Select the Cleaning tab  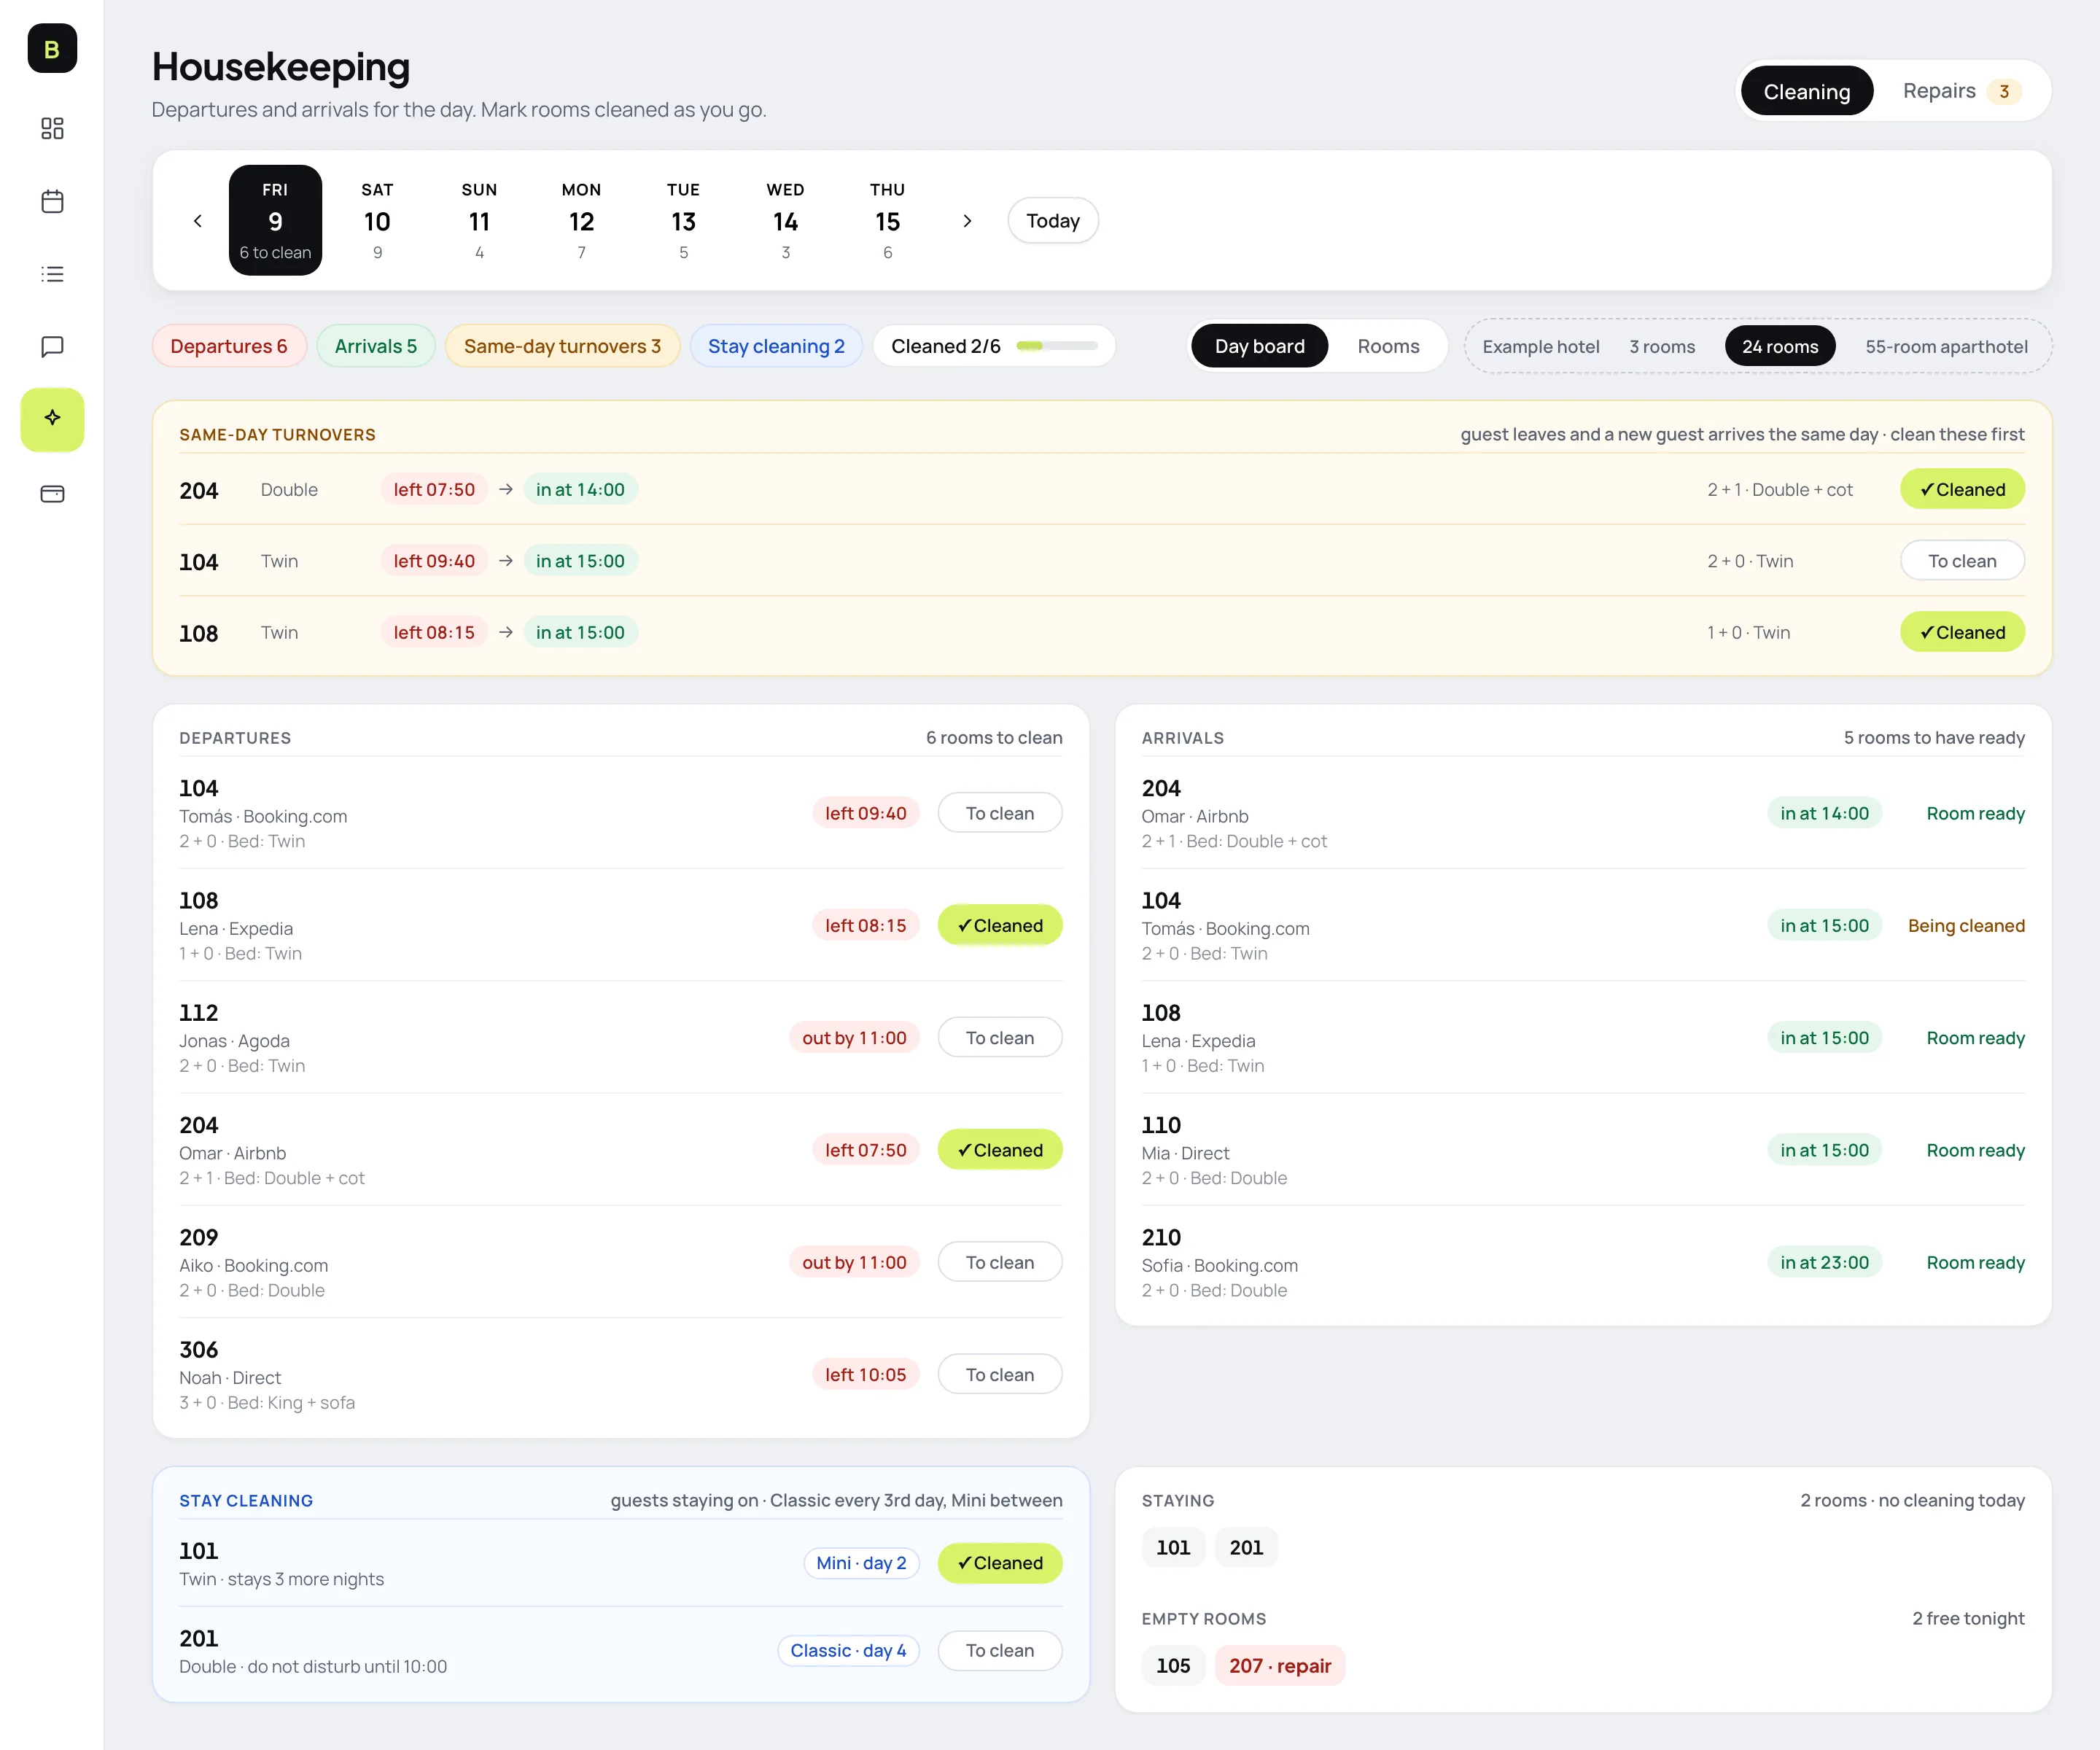click(x=1806, y=91)
